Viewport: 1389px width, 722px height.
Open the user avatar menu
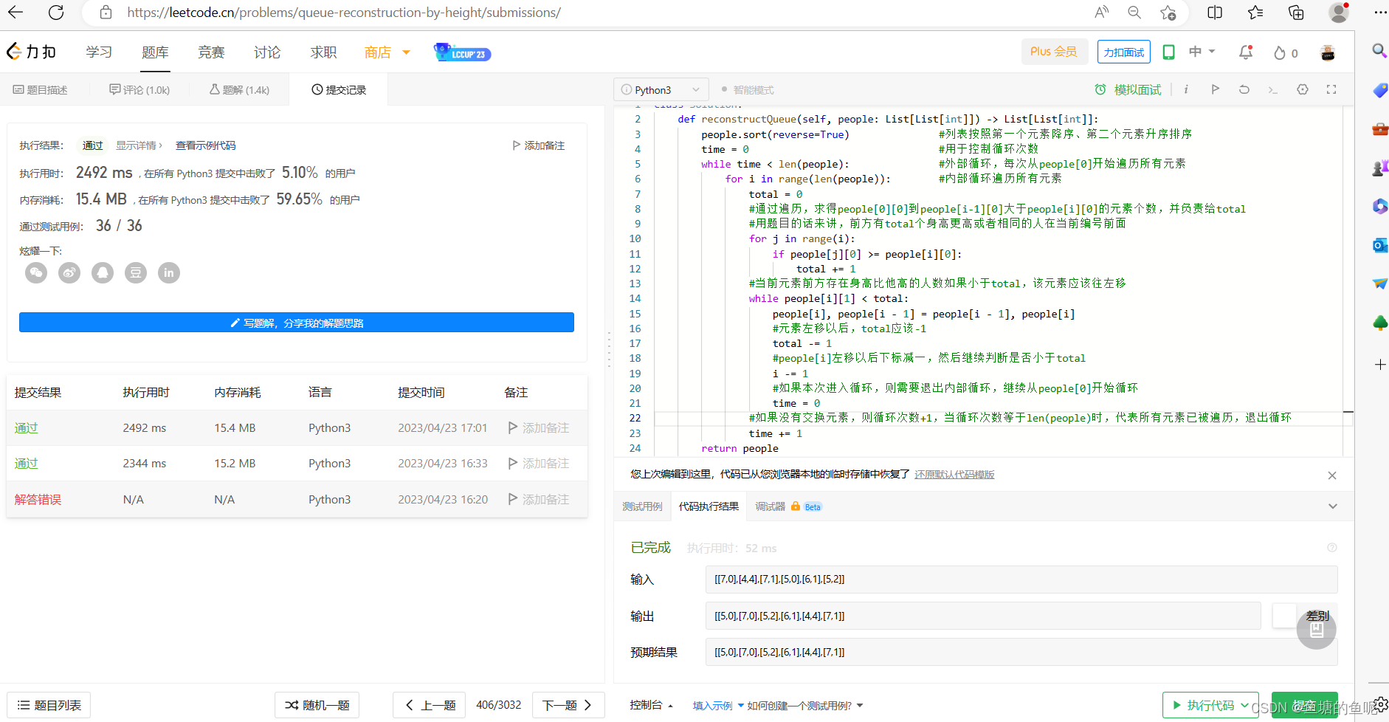click(x=1328, y=52)
